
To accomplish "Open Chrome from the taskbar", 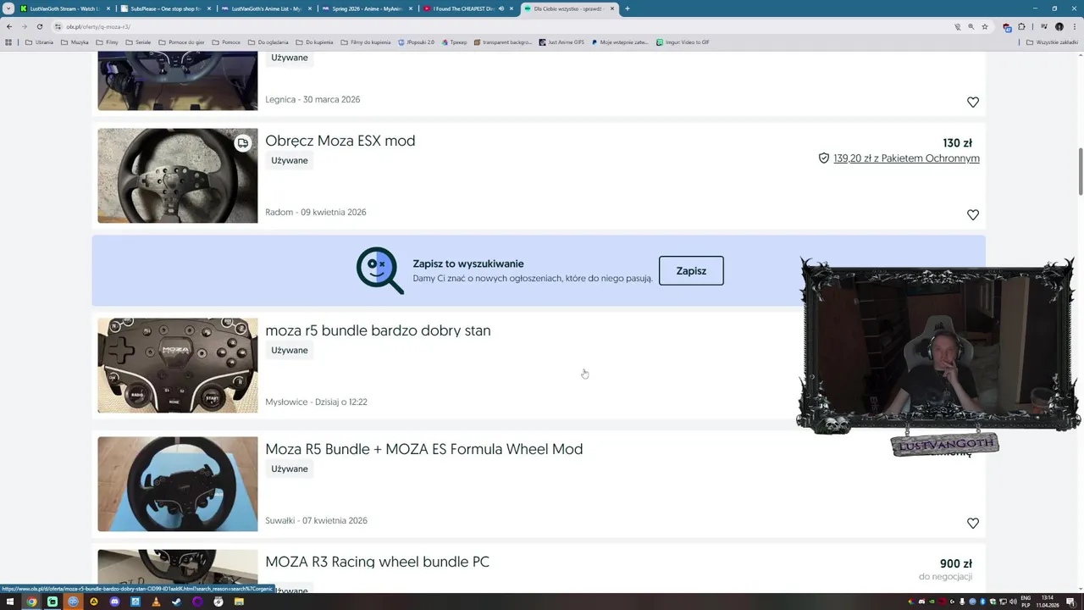I will pos(31,602).
